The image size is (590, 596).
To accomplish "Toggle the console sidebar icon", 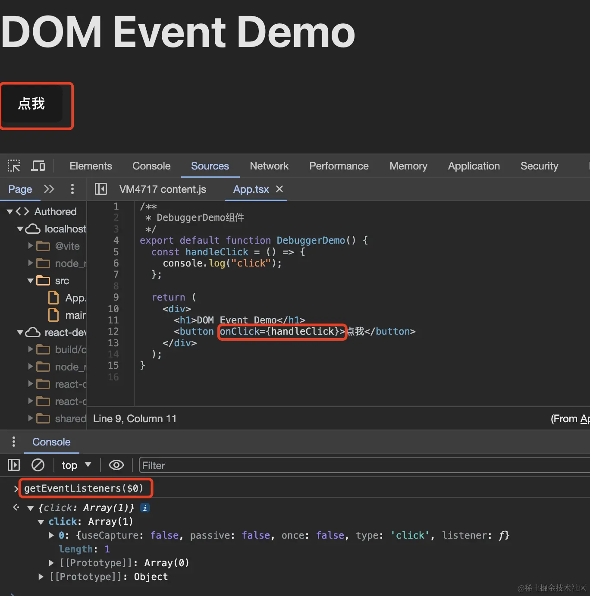I will 14,465.
